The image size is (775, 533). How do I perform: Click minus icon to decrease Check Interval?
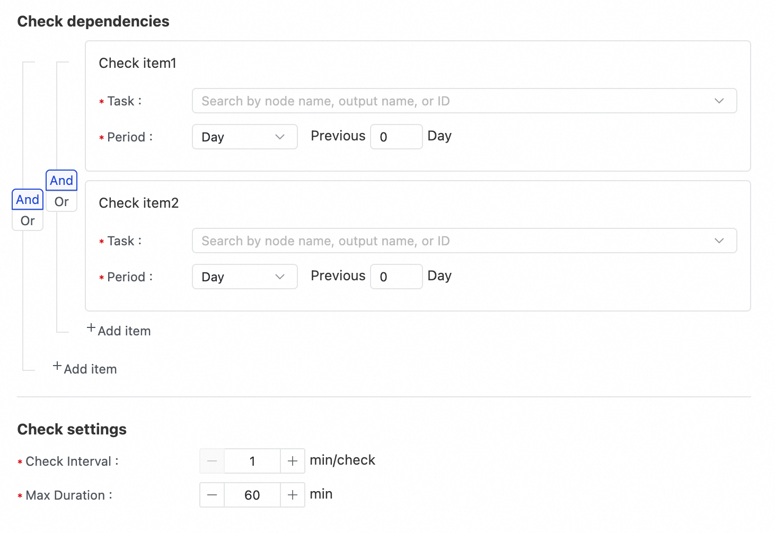click(x=212, y=461)
